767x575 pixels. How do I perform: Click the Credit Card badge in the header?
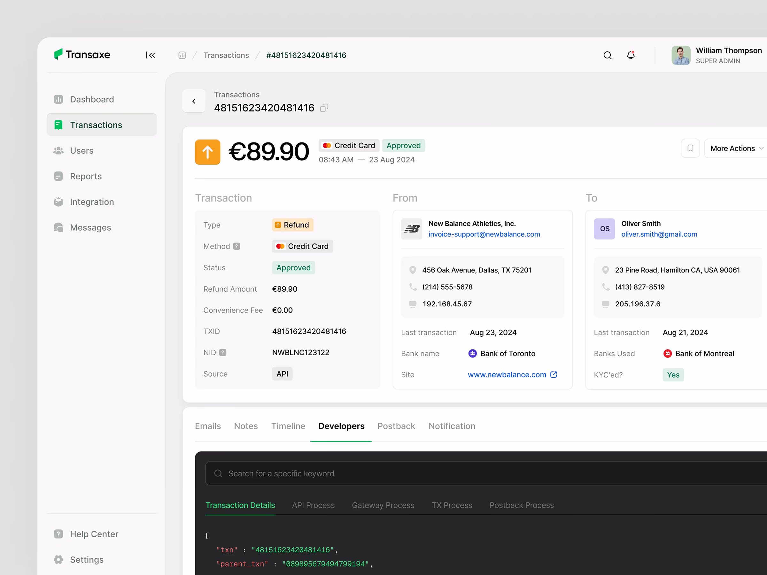point(349,146)
